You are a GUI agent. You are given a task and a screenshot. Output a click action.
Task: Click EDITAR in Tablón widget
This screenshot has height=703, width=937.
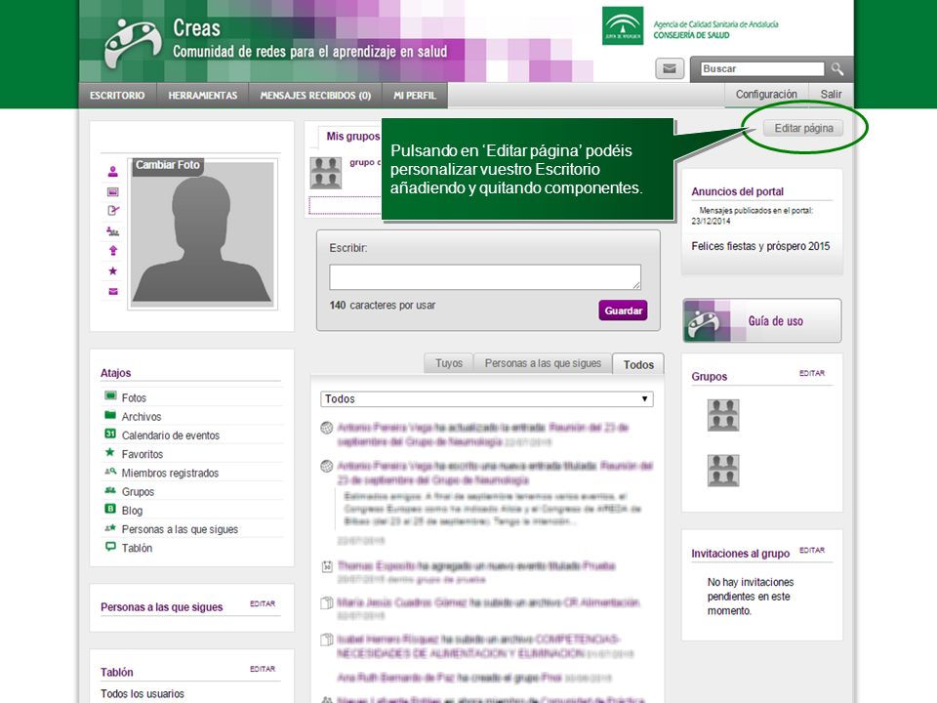[x=263, y=669]
